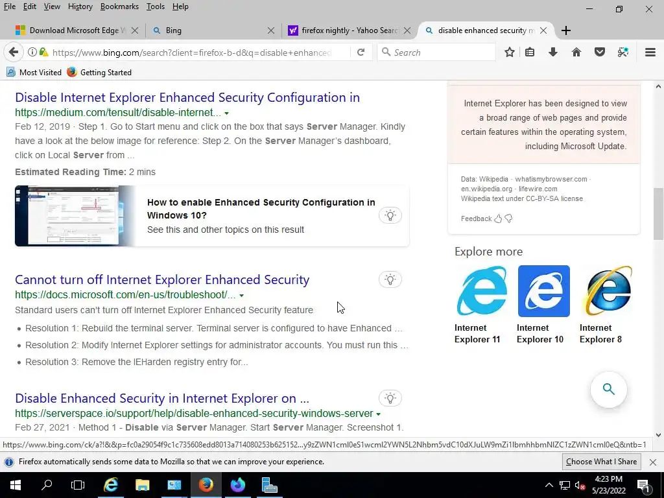Click thumbs down Feedback icon
The width and height of the screenshot is (664, 498).
[x=508, y=219]
